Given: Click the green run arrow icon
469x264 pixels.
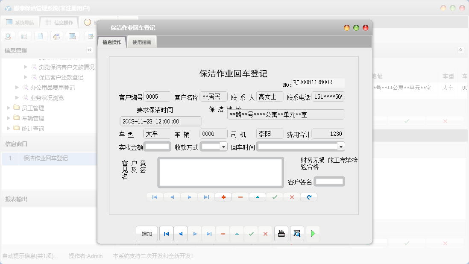Looking at the screenshot, I should [x=312, y=234].
